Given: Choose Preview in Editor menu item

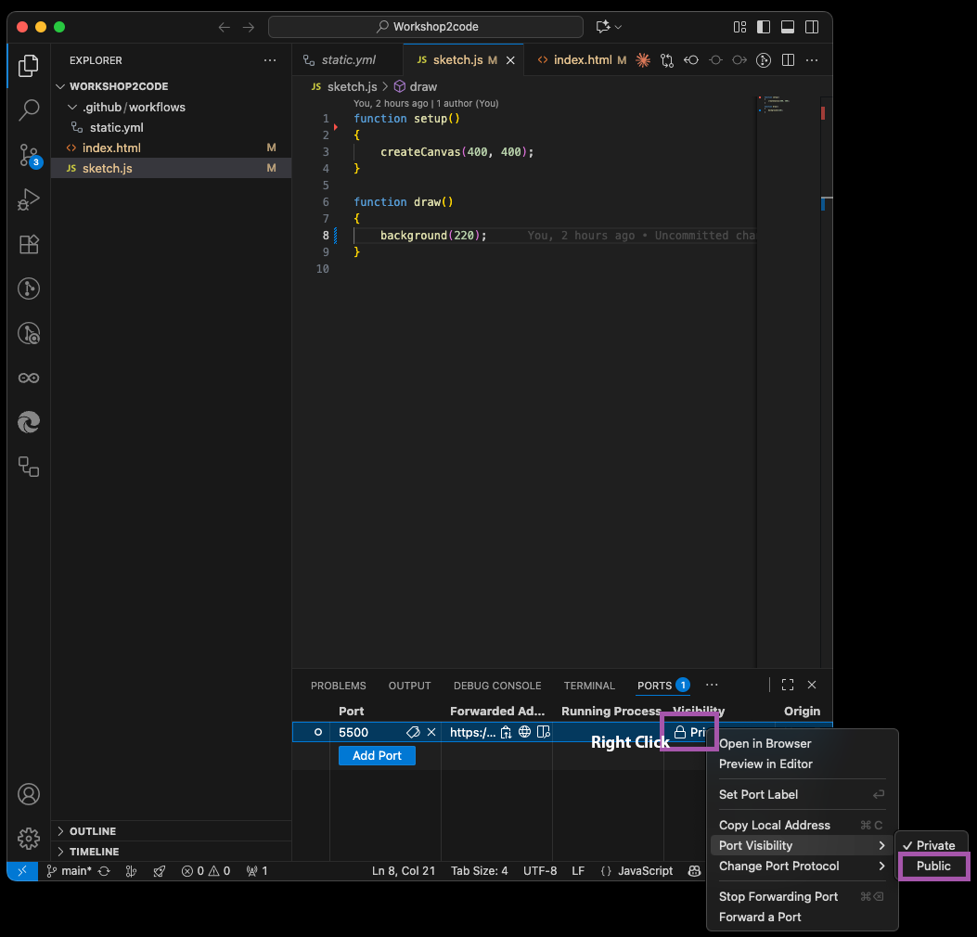Looking at the screenshot, I should (802, 764).
